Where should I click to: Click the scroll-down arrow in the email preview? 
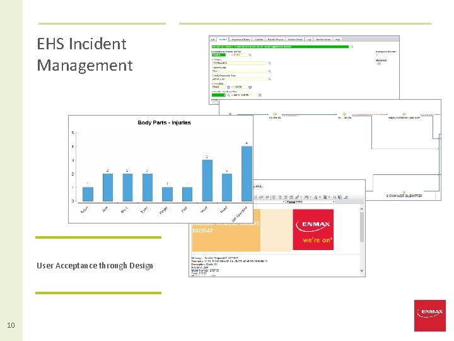[x=362, y=270]
